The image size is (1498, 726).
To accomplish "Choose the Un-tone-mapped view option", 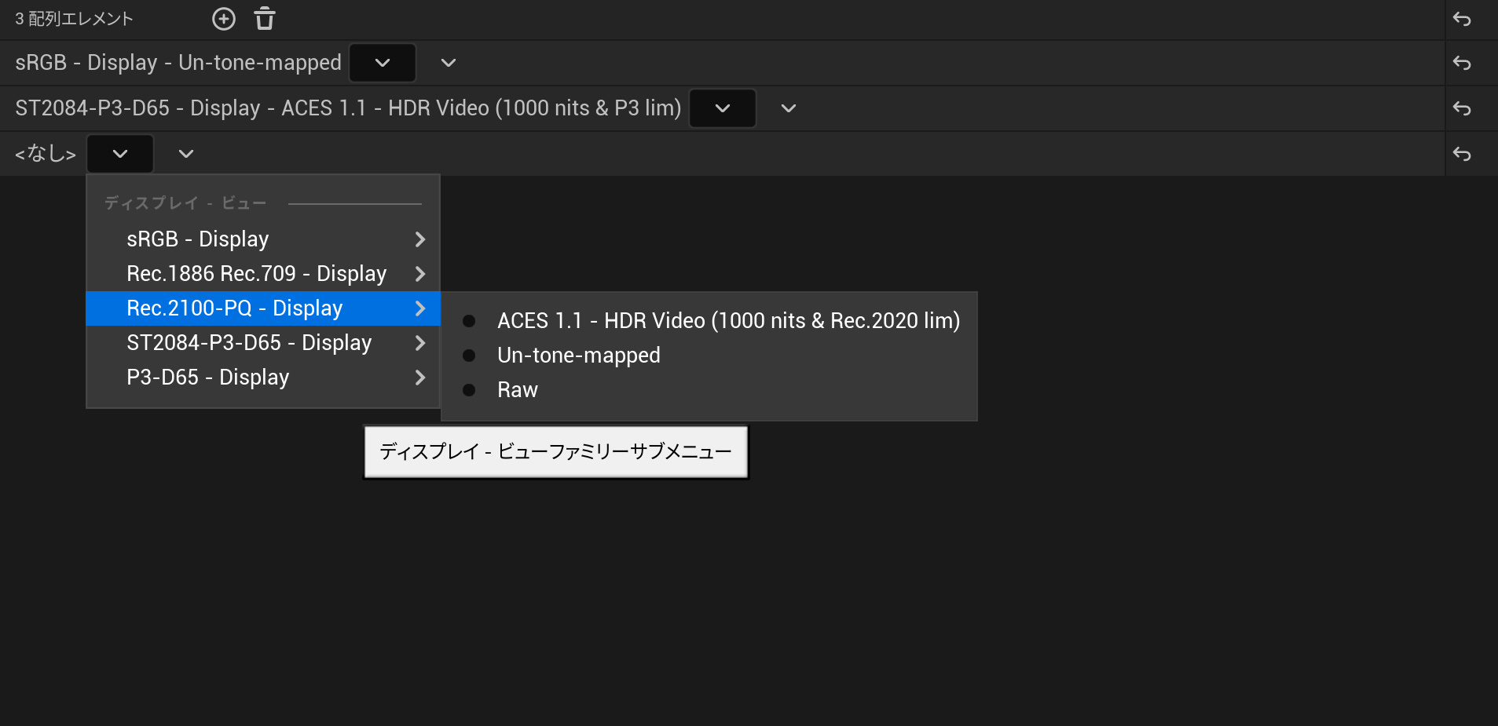I will click(578, 356).
